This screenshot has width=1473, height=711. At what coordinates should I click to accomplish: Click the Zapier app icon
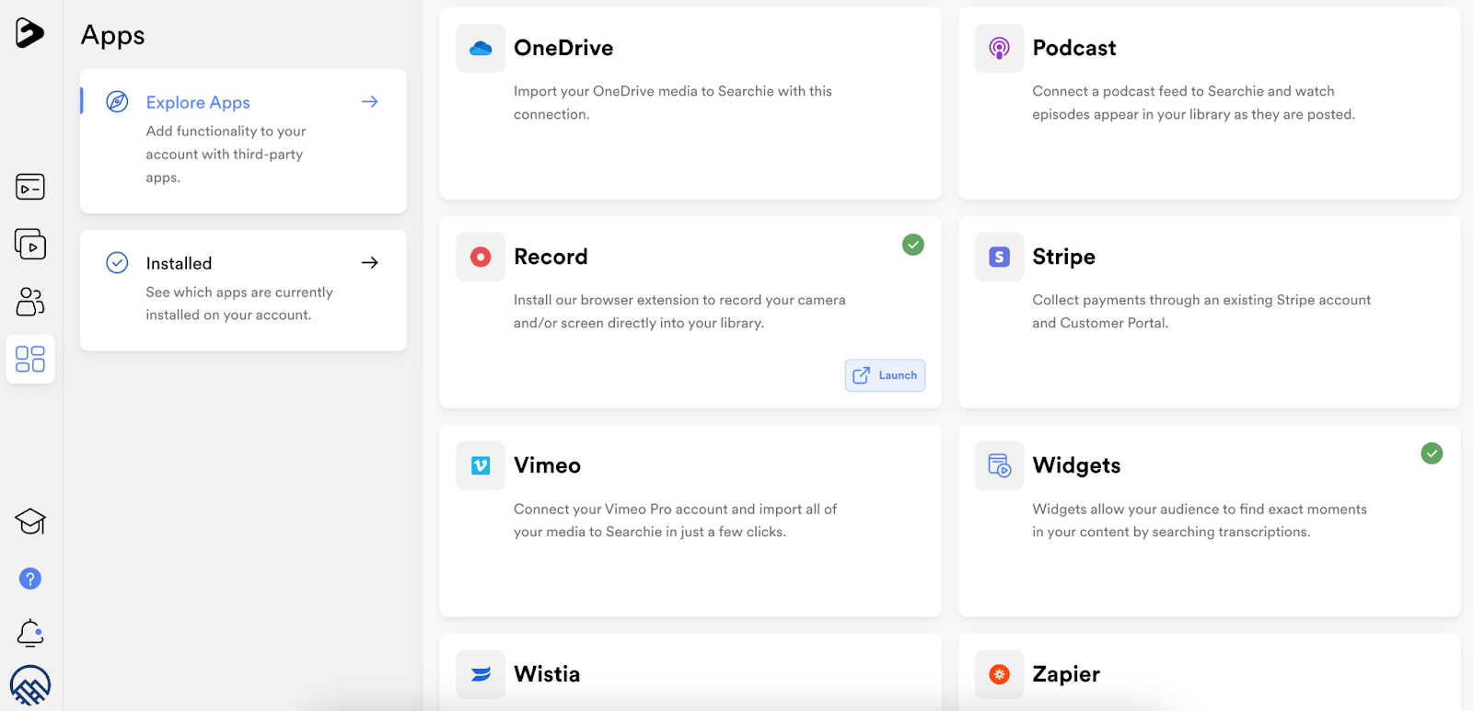(999, 674)
